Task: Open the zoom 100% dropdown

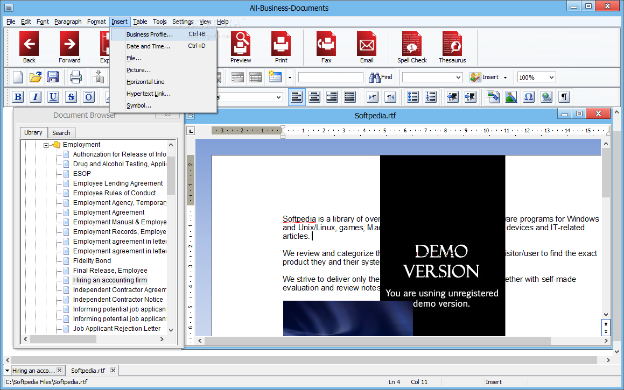Action: point(551,77)
